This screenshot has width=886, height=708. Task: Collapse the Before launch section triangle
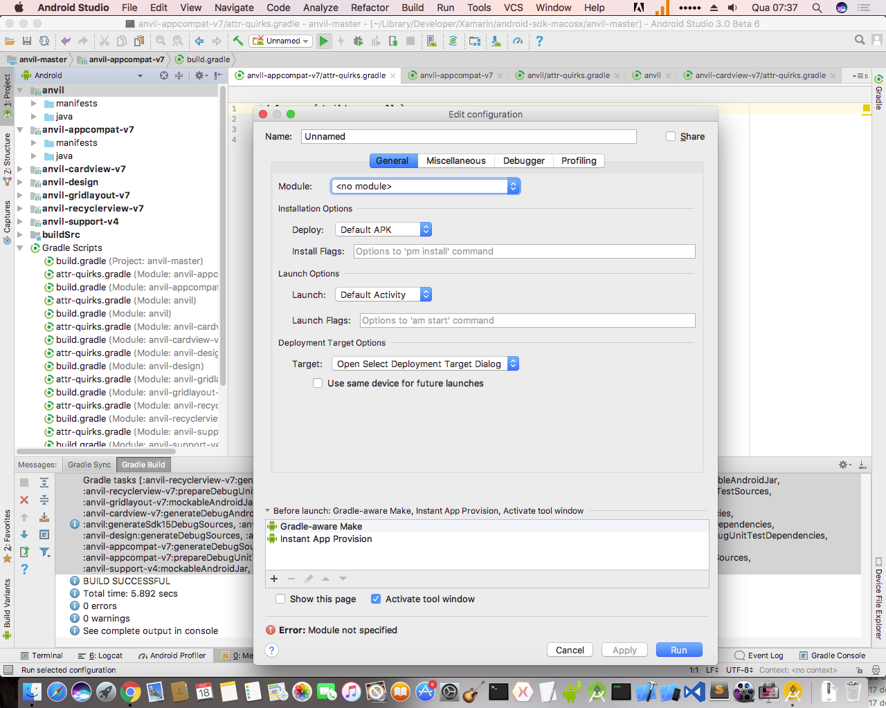tap(268, 511)
